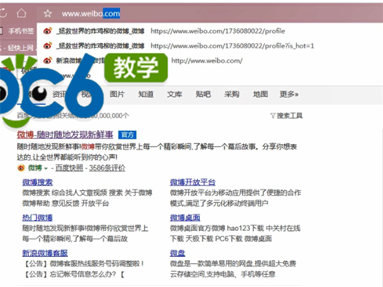Select the suggestion ending in profile?is_hot=1
This screenshot has width=383, height=287.
209,46
